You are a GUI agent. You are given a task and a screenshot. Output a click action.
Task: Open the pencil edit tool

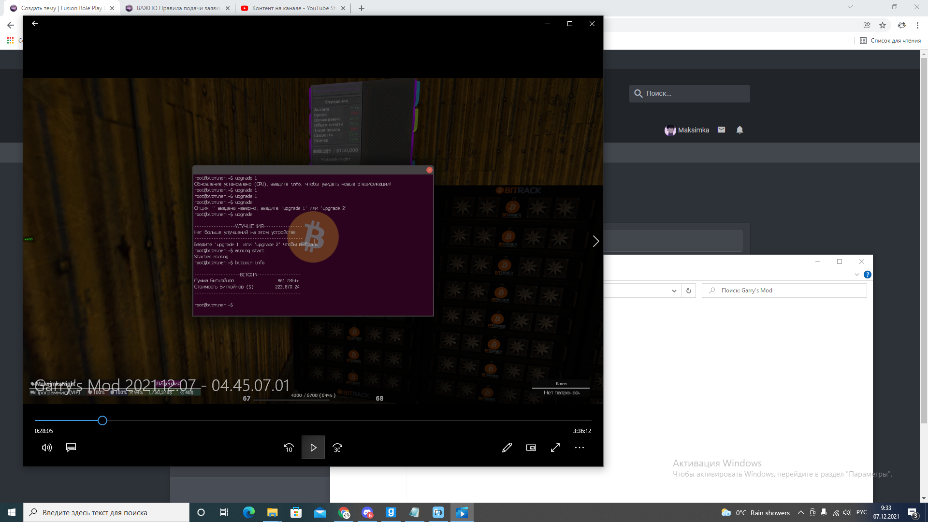507,448
